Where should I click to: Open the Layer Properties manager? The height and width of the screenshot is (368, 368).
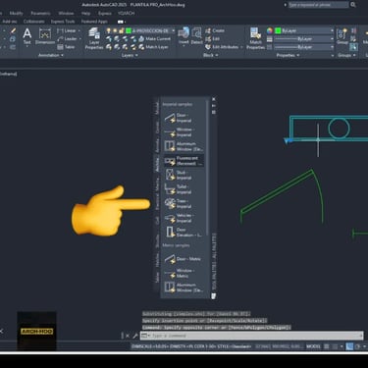pyautogui.click(x=94, y=38)
